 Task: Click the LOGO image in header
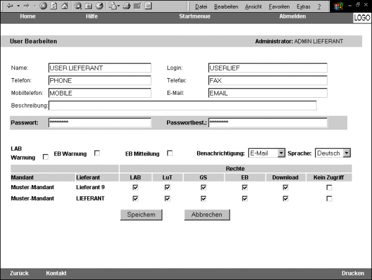tap(362, 17)
